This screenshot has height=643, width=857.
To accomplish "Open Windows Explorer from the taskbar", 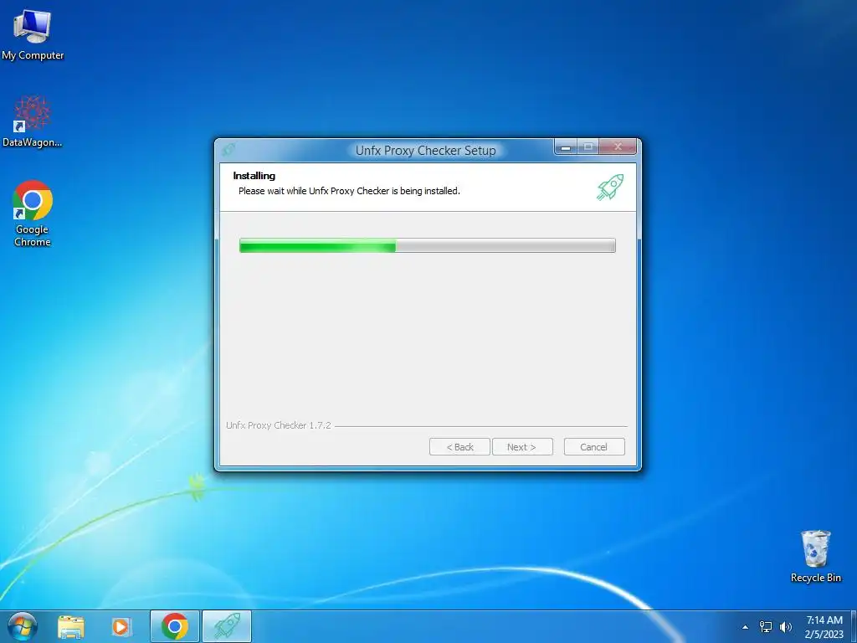I will 71,626.
